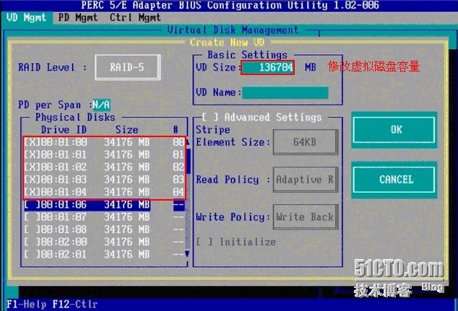458x311 pixels.
Task: Open the PD Mgmt tab
Action: click(x=77, y=18)
